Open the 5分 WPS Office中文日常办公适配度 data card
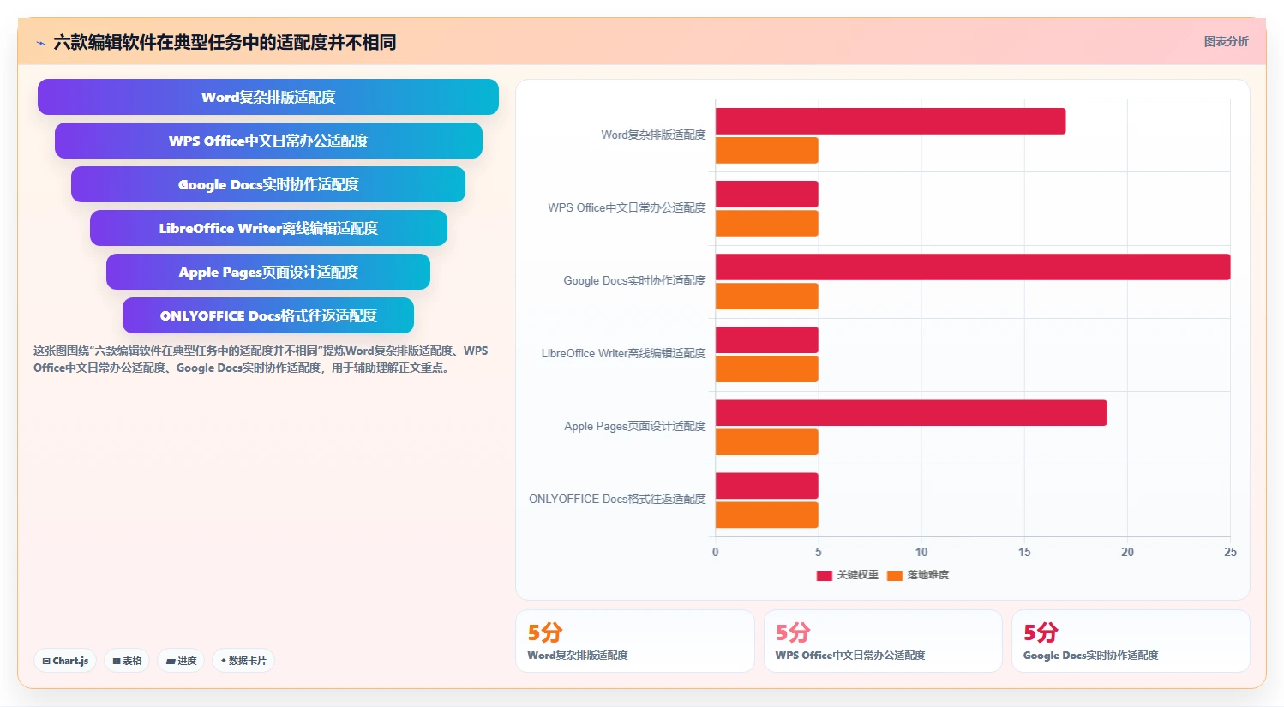Viewport: 1284px width, 707px height. click(883, 641)
